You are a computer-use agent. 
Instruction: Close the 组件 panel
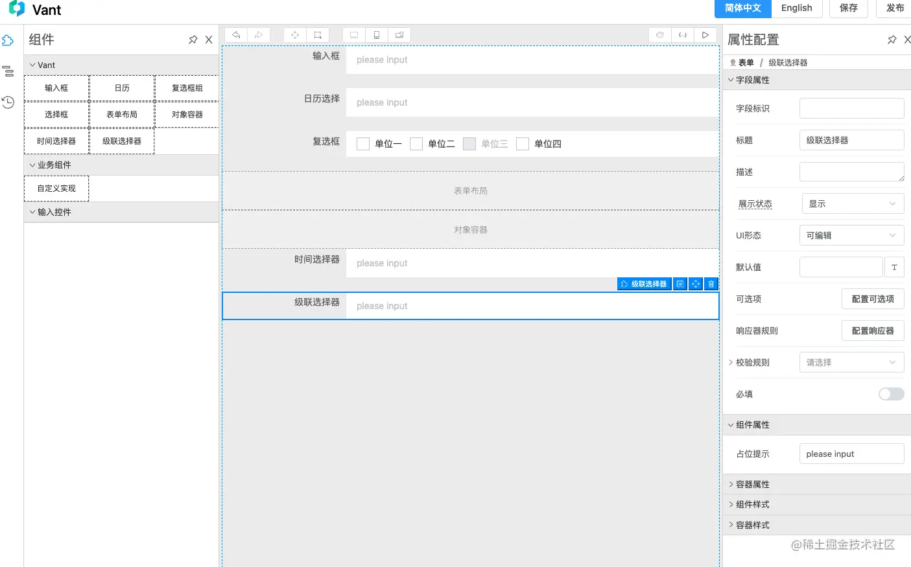pos(209,40)
